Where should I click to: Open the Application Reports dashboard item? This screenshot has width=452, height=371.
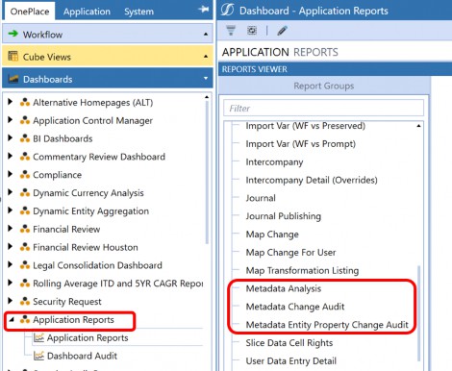click(x=88, y=337)
